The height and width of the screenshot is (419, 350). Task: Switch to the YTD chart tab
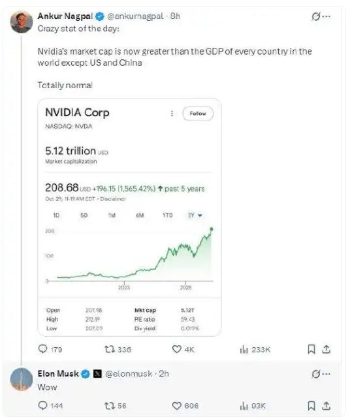[x=167, y=215]
